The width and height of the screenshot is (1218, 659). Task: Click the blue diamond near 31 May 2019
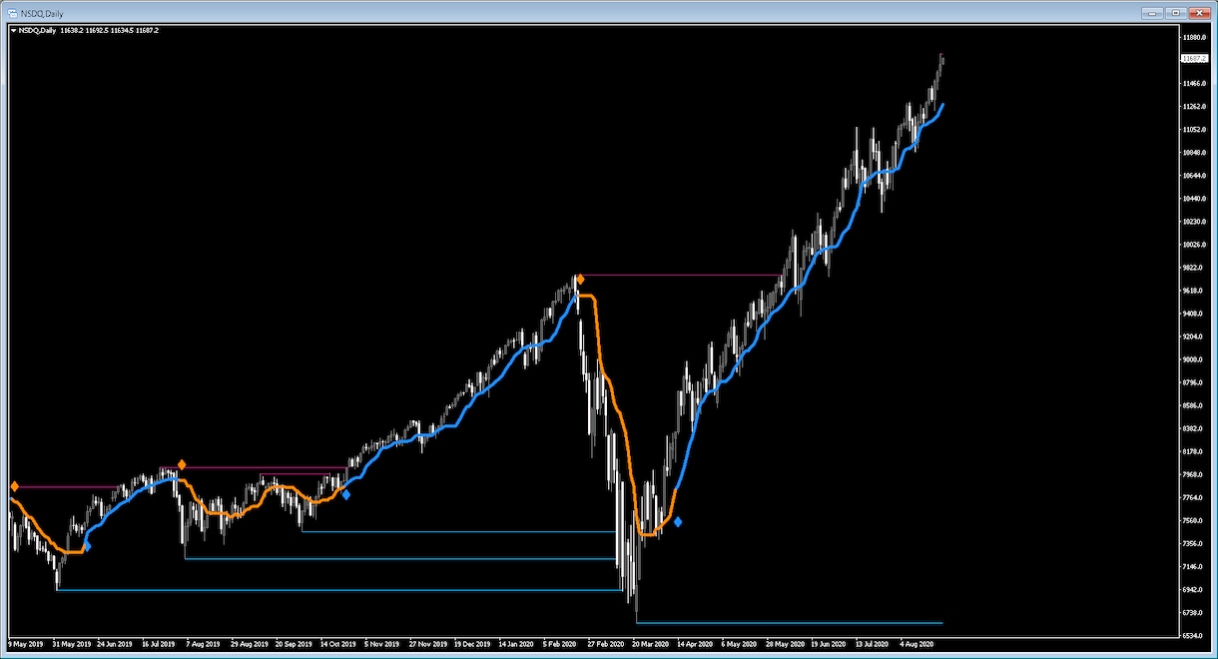[87, 546]
